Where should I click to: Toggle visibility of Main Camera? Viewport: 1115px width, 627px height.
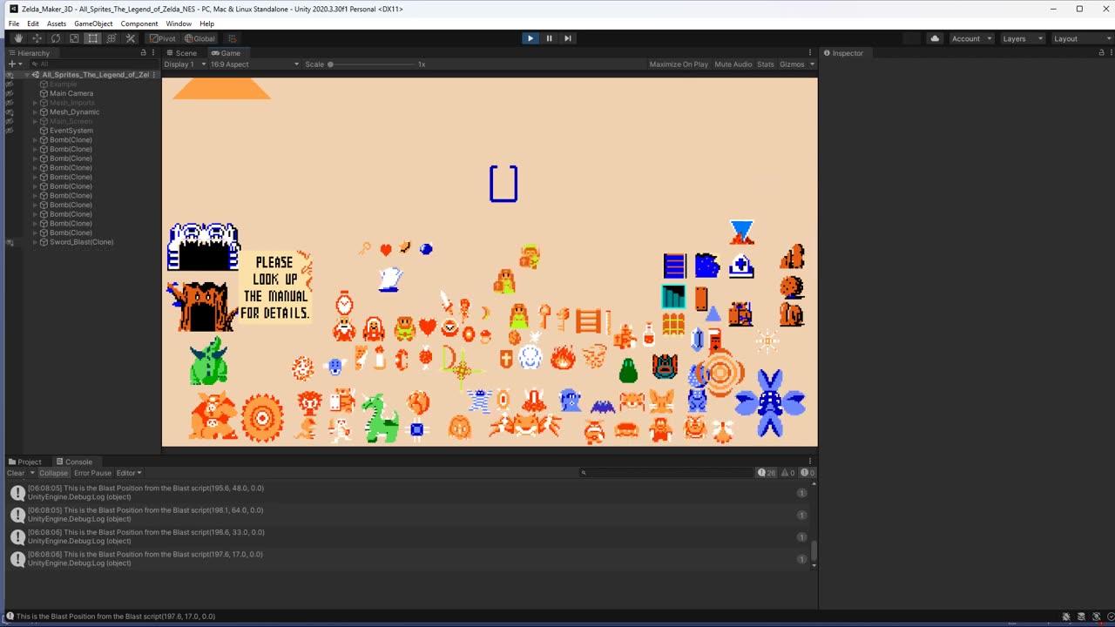coord(10,93)
